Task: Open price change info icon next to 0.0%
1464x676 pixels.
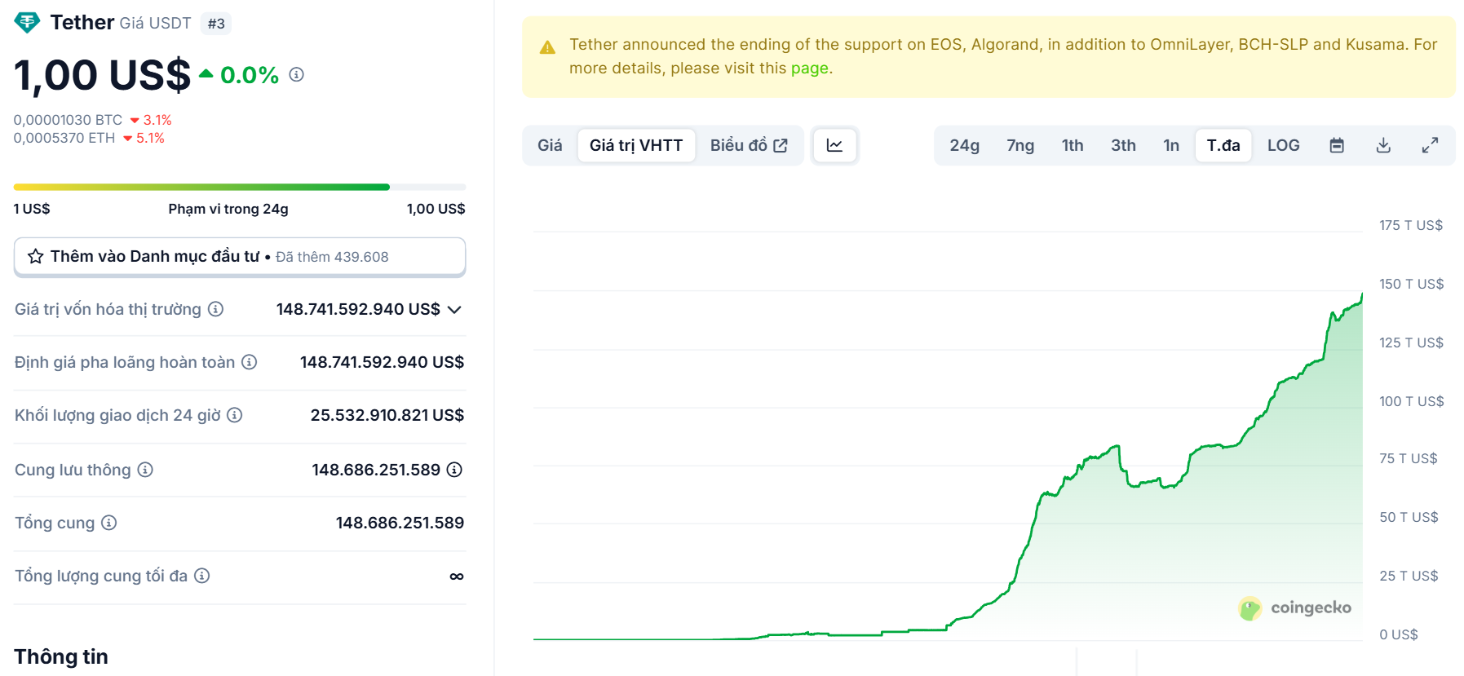Action: tap(297, 75)
